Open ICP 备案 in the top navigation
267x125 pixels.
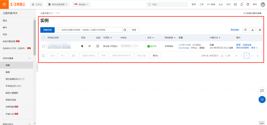pyautogui.click(x=211, y=5)
